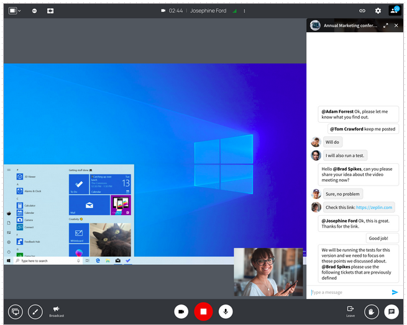
Task: Click the avatar beside I will also run a test
Action: (x=316, y=156)
